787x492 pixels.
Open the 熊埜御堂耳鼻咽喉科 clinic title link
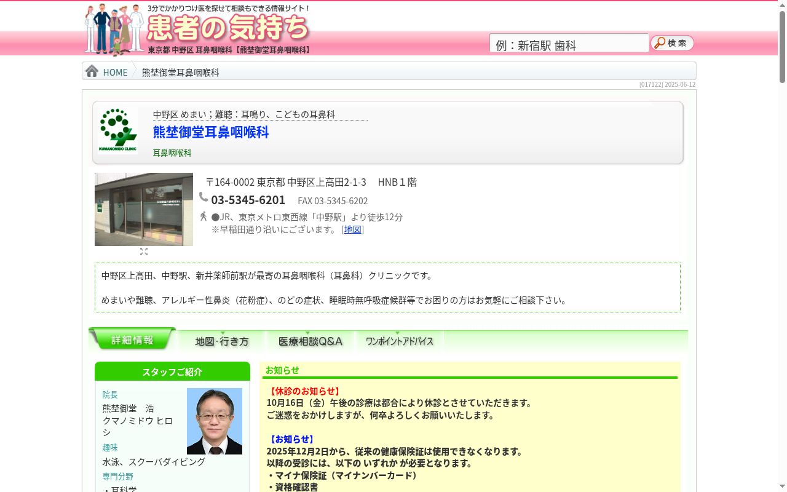(x=211, y=132)
